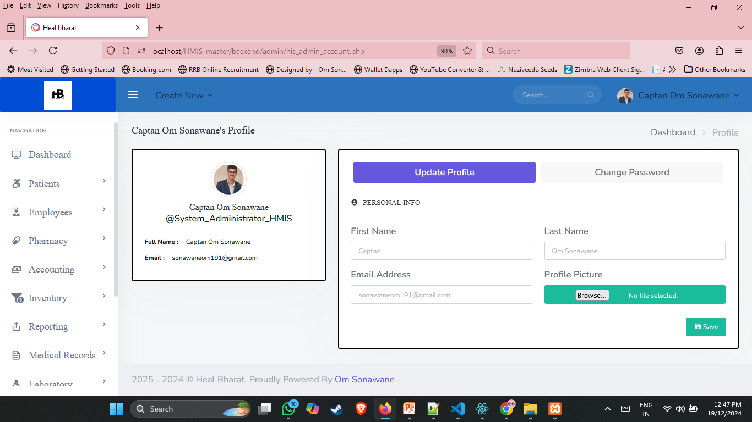Click the Patients sidebar icon
Image resolution: width=752 pixels, height=422 pixels.
(16, 184)
